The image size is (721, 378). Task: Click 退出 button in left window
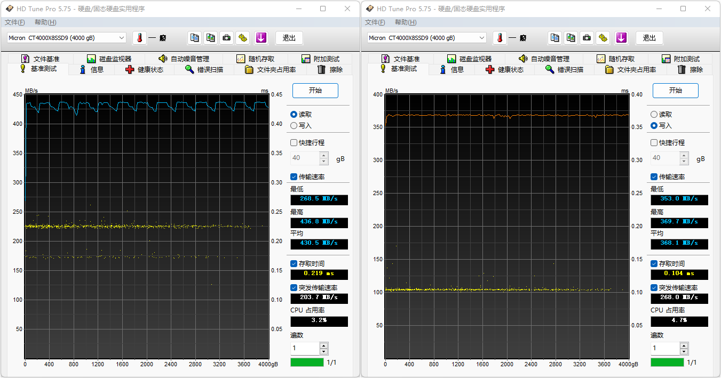[289, 38]
